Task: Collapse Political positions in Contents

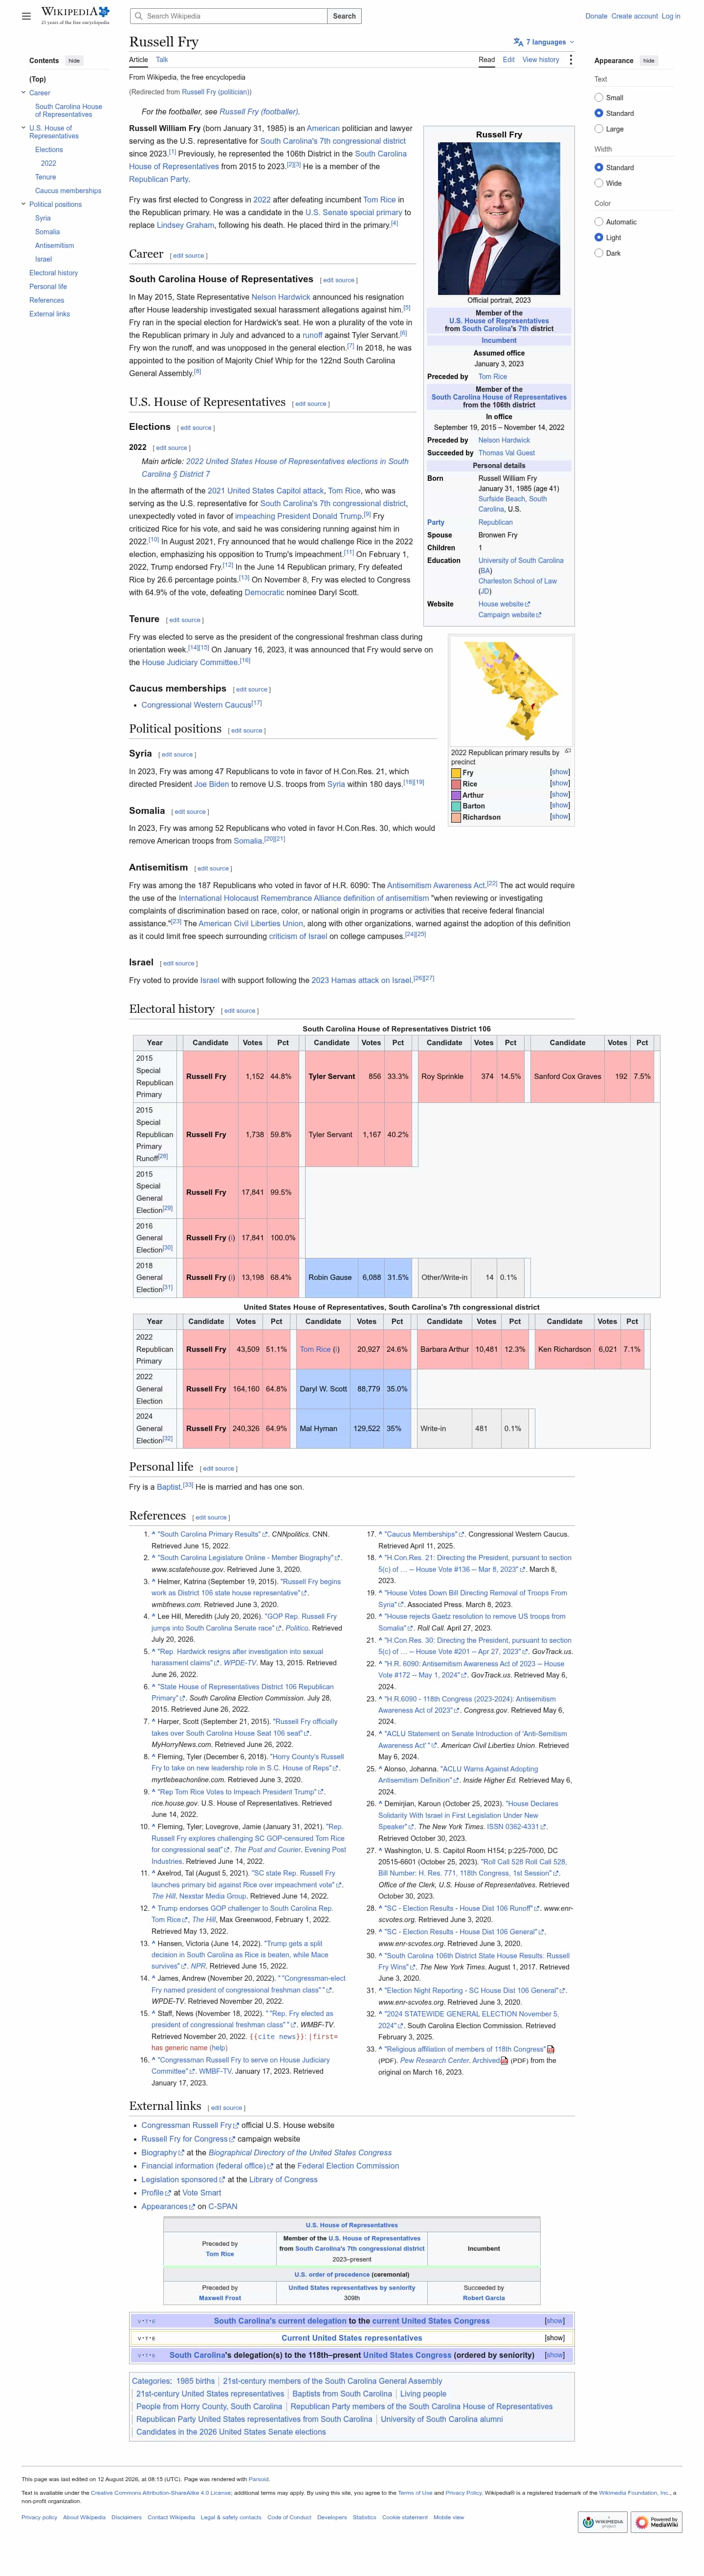Action: click(23, 204)
